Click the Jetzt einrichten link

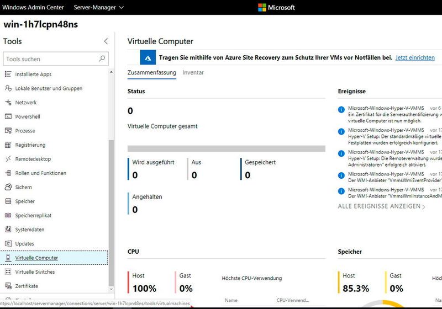415,58
